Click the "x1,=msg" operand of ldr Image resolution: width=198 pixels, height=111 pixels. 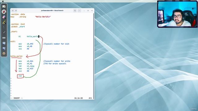(x=30, y=66)
